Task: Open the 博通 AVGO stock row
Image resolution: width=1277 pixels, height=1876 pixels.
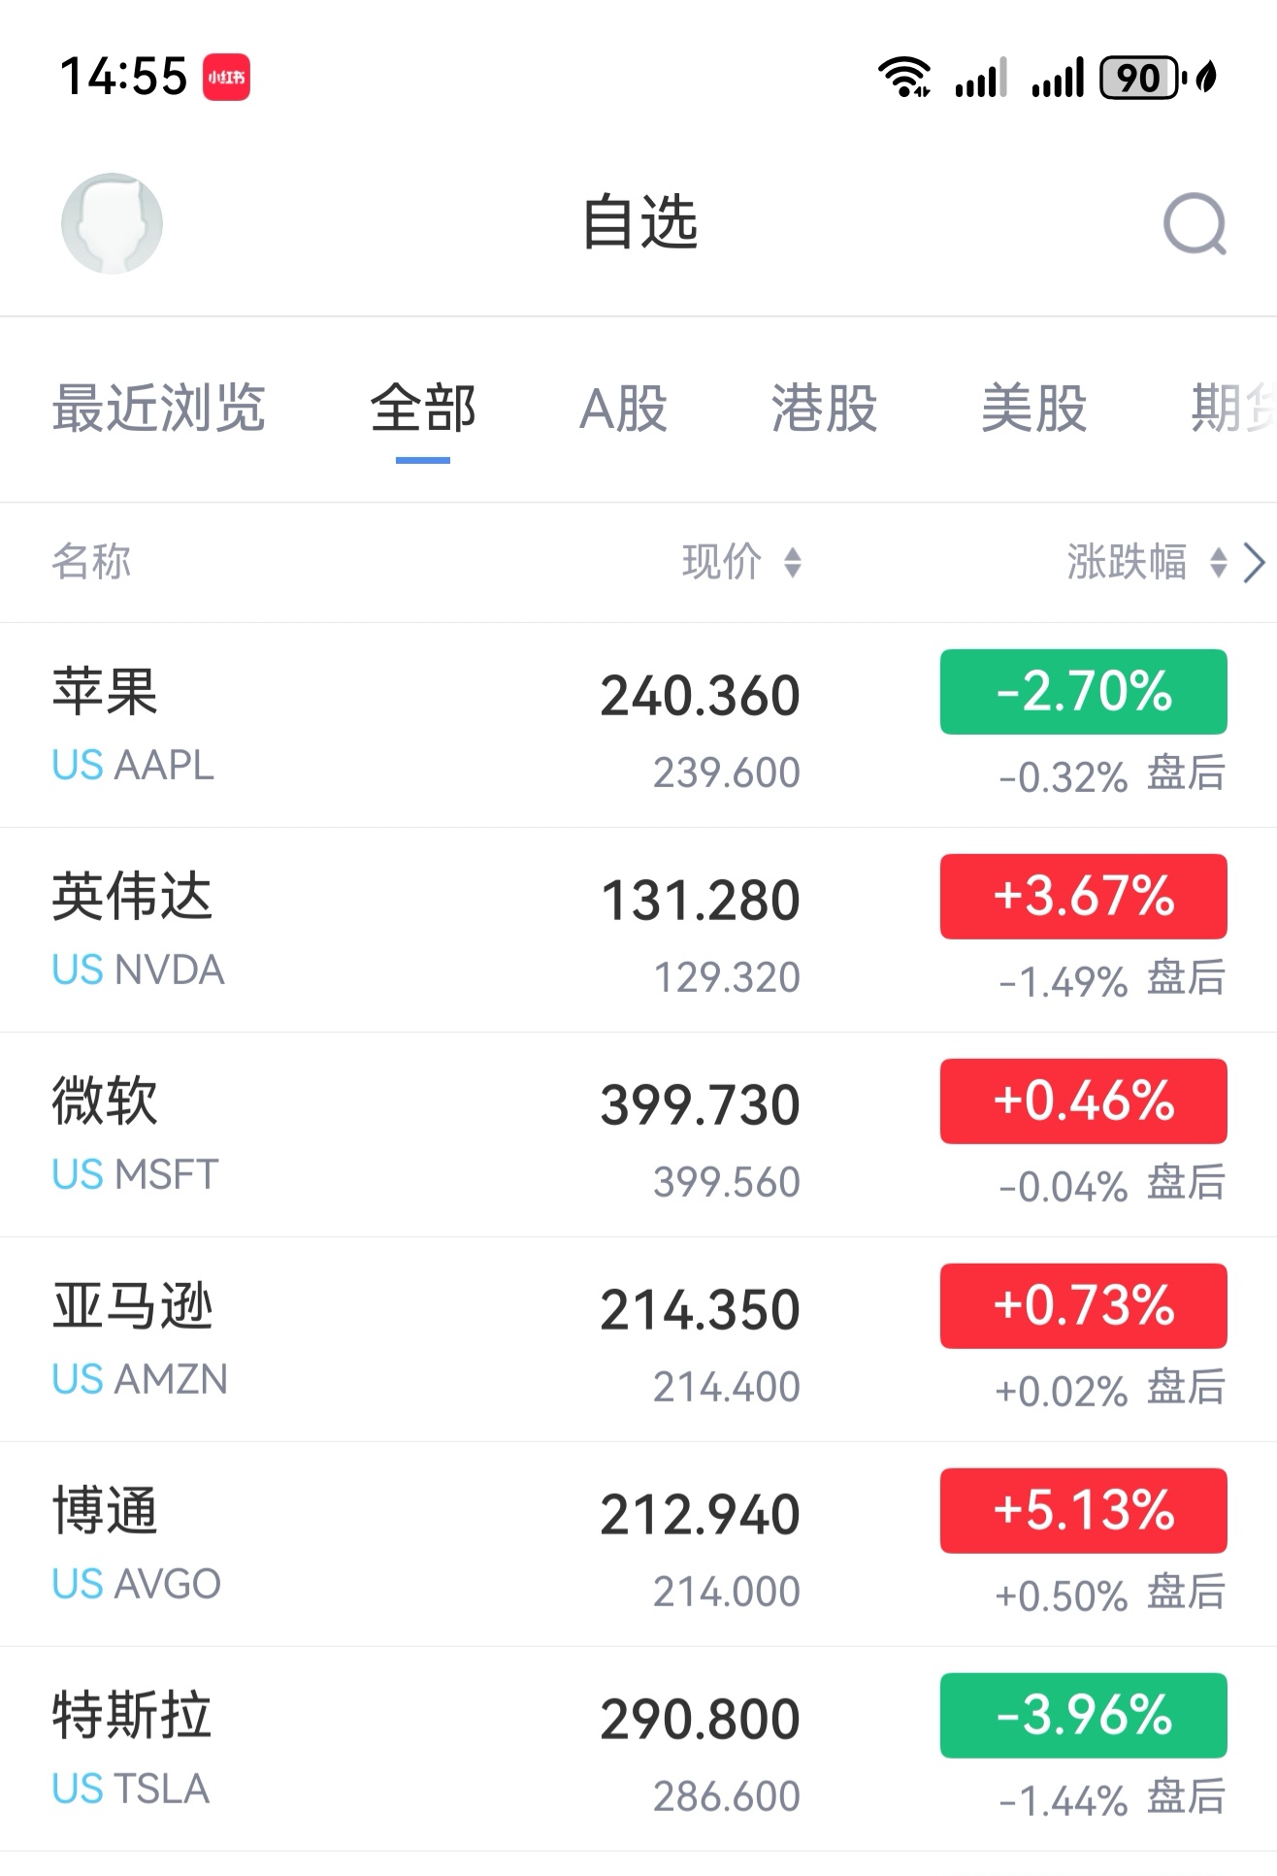Action: pyautogui.click(x=388, y=1544)
